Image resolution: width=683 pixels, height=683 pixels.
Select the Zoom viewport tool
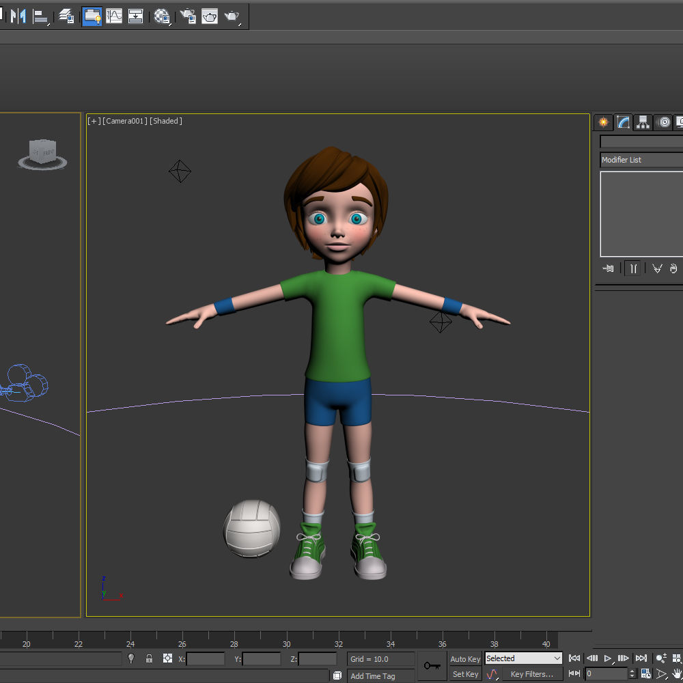pyautogui.click(x=661, y=658)
